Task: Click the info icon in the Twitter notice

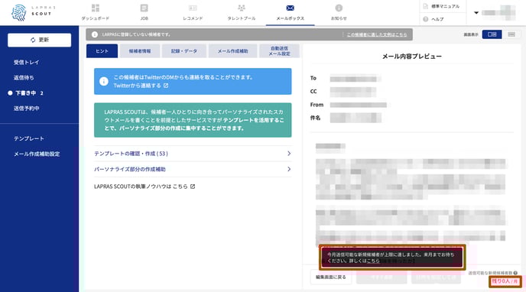Action: 104,81
